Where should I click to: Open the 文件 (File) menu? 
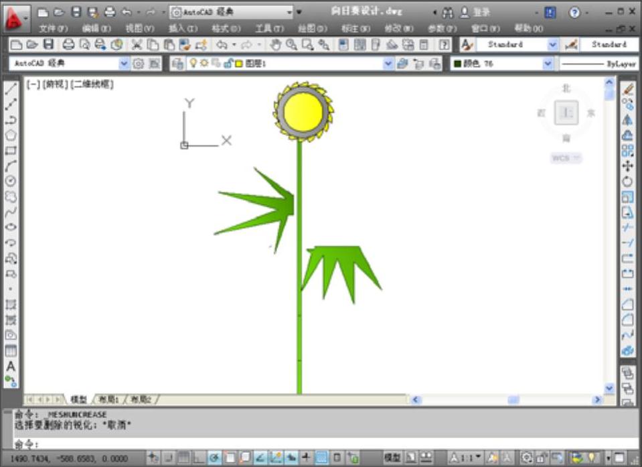click(x=54, y=29)
